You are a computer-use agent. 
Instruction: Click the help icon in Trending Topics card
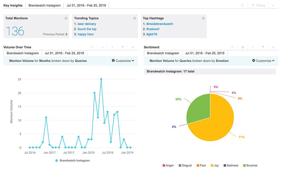pyautogui.click(x=135, y=19)
